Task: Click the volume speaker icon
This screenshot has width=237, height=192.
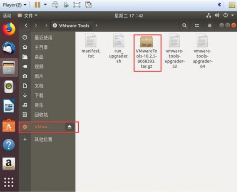Action: tap(217, 15)
